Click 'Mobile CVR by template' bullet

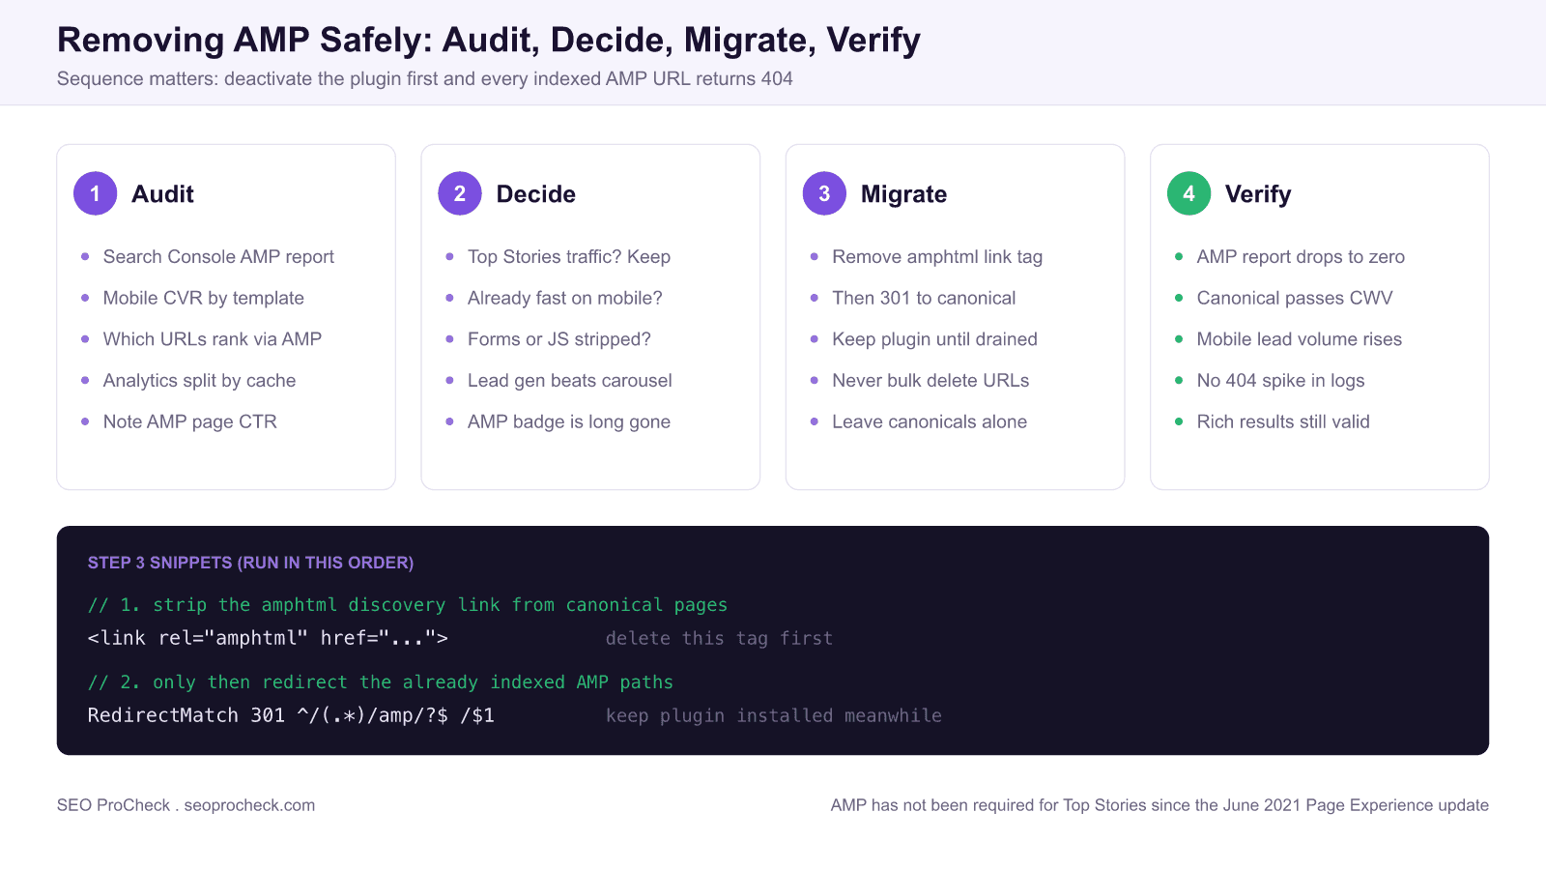(x=203, y=298)
